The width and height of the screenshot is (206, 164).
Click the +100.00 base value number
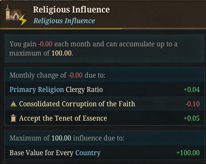pos(188,153)
